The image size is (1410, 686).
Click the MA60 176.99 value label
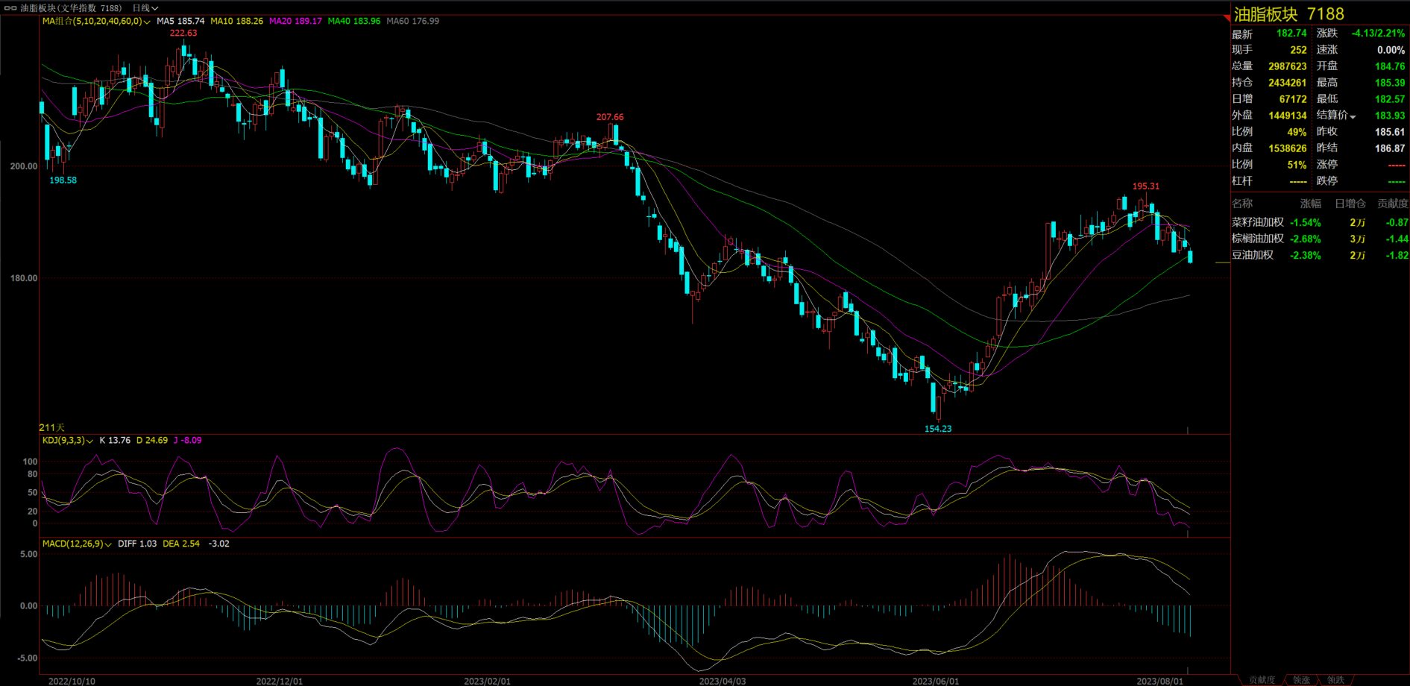(x=413, y=21)
